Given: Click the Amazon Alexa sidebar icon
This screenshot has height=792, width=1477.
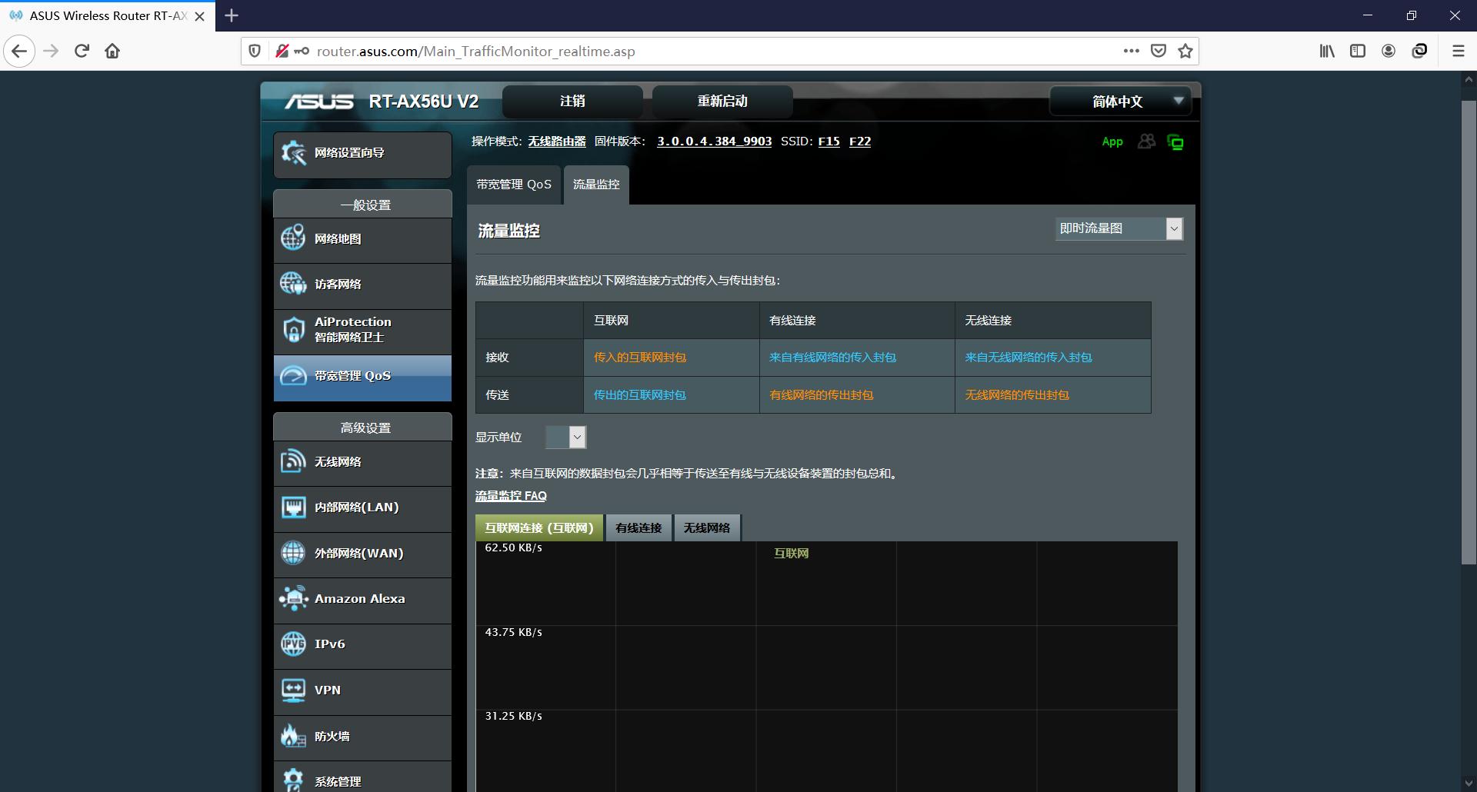Looking at the screenshot, I should point(293,598).
